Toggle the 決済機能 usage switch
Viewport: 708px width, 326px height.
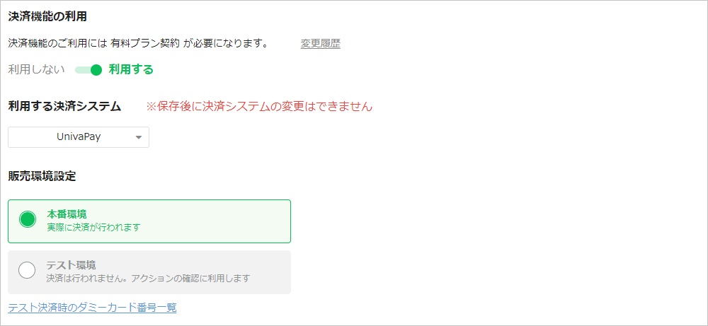tap(88, 70)
